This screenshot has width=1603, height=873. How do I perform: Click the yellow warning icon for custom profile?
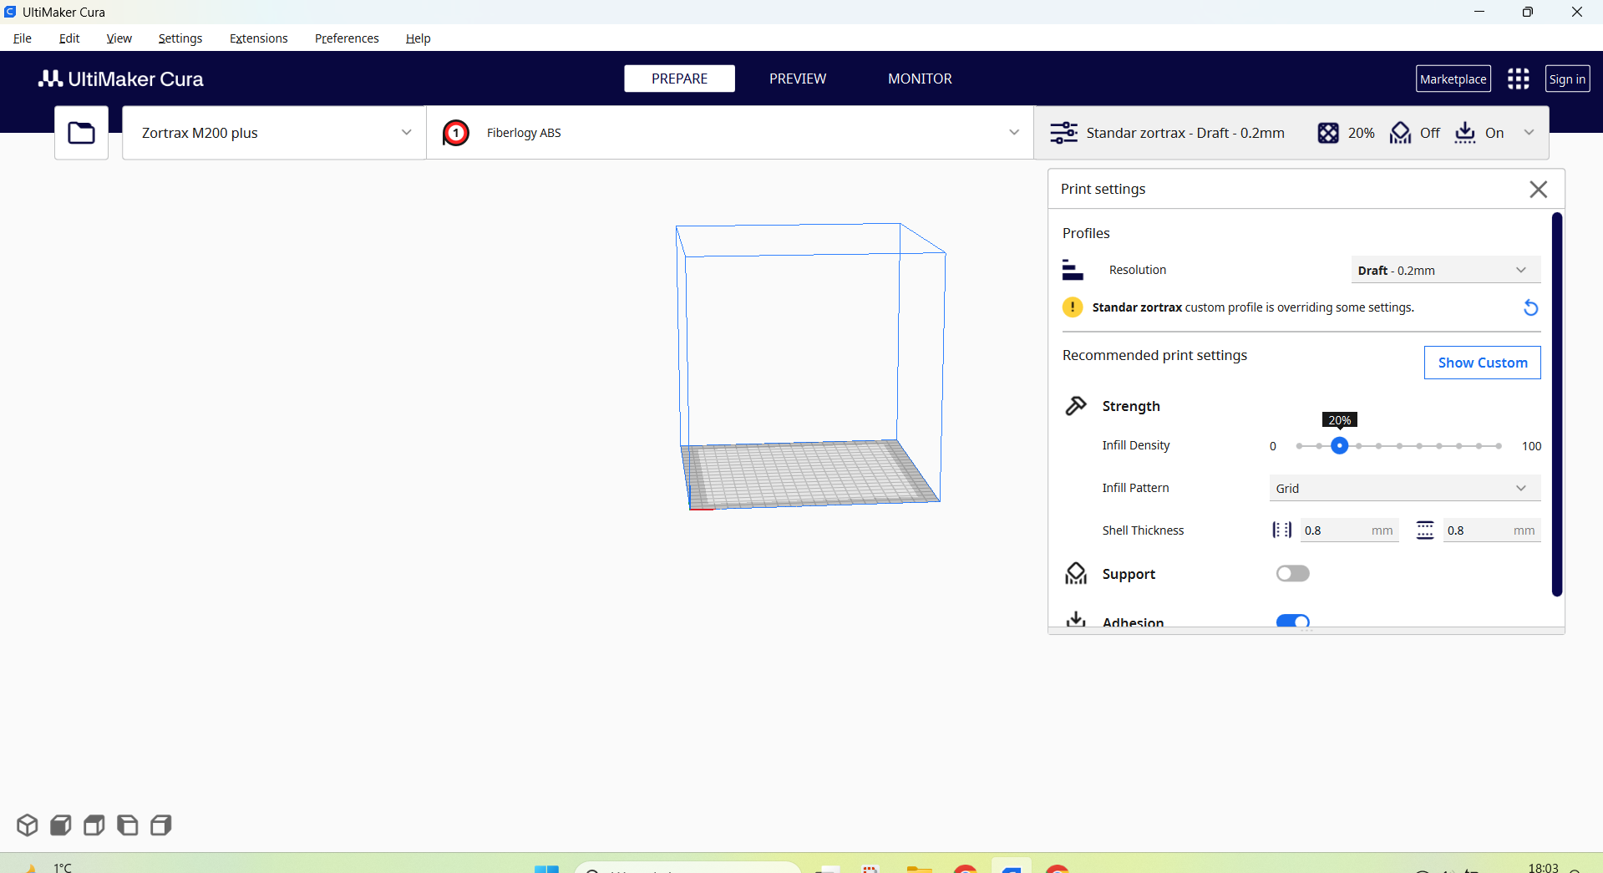tap(1073, 307)
